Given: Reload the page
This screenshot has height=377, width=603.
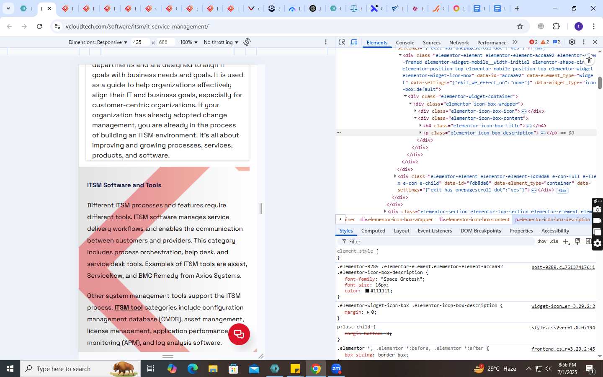Looking at the screenshot, I should 39,26.
